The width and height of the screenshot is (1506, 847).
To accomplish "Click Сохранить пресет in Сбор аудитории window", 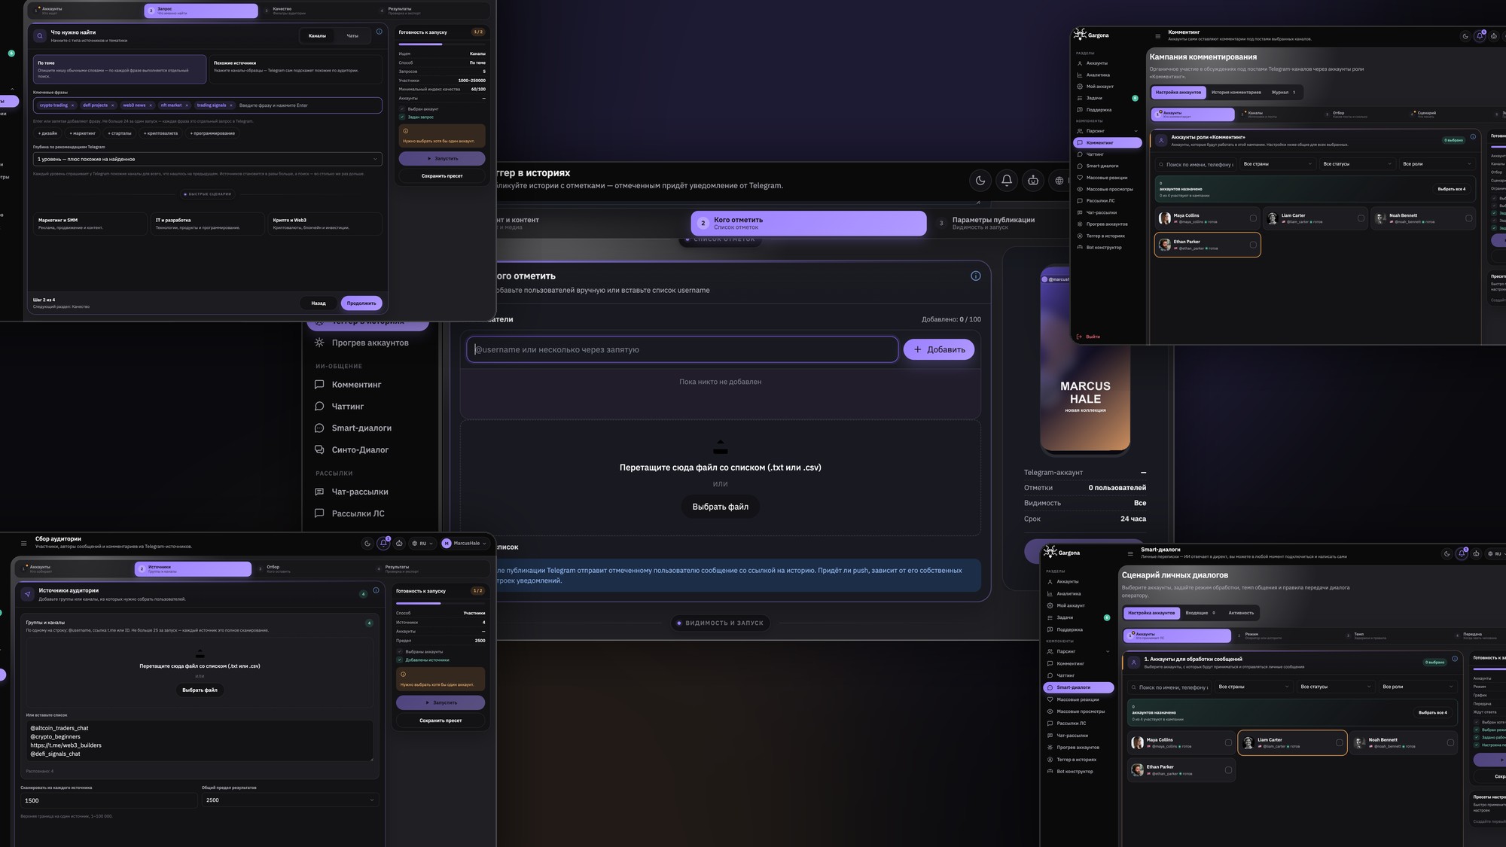I will click(441, 721).
